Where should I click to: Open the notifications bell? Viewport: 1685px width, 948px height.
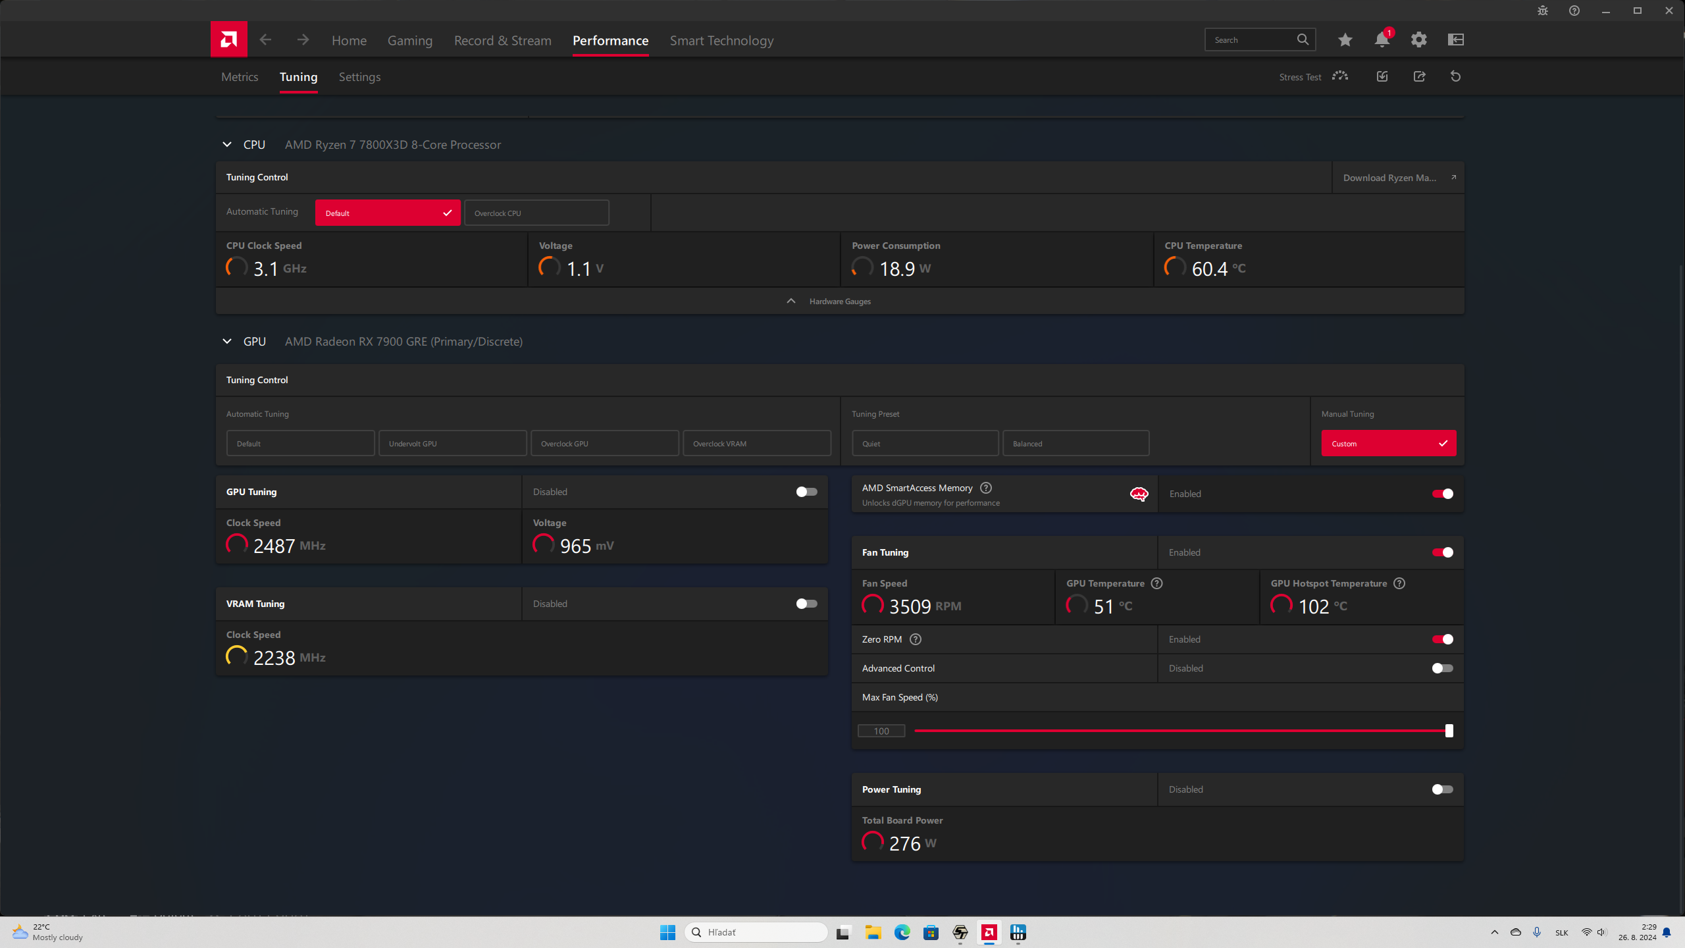point(1382,40)
